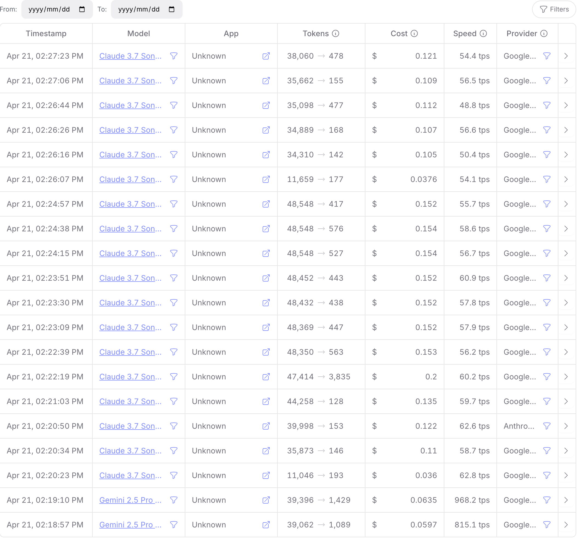Expand the 02:19:10 PM row details
The height and width of the screenshot is (551, 585).
(x=566, y=500)
